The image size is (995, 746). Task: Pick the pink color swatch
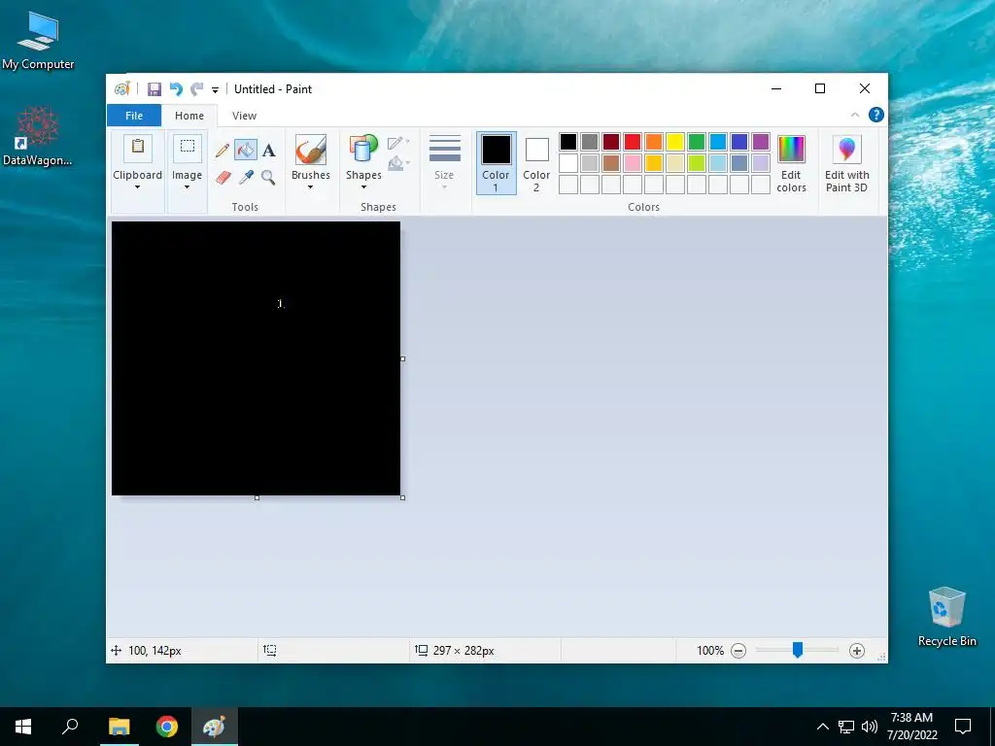coord(633,163)
